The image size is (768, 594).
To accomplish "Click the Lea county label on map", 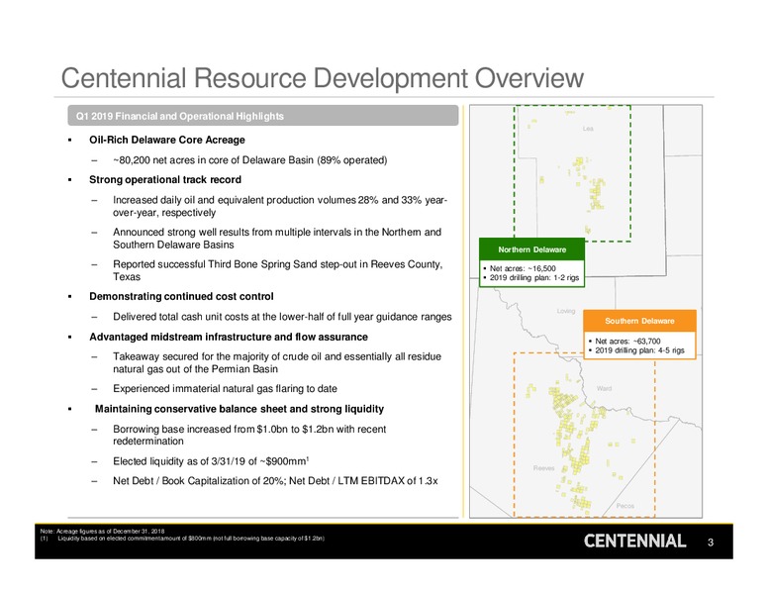I will pos(588,129).
